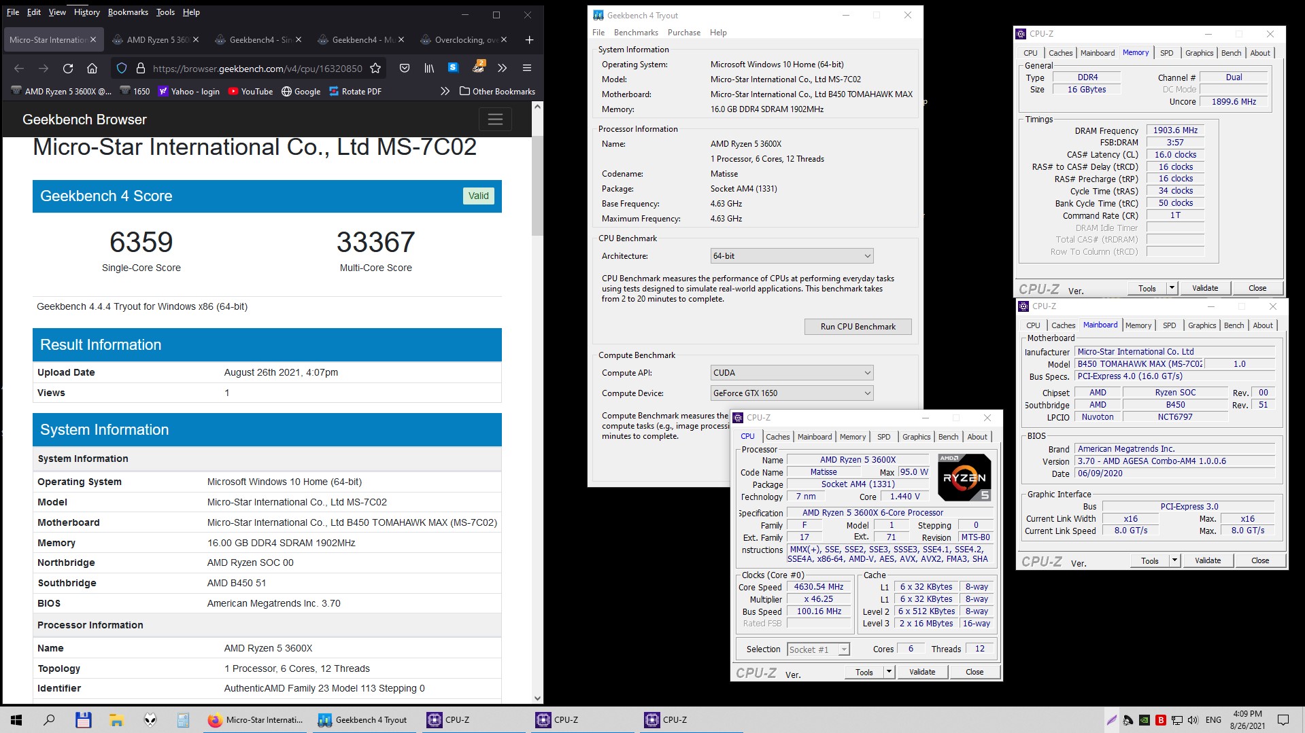Open Tools dropdown arrow in CPU-Z Memory window
1305x733 pixels.
tap(1172, 288)
